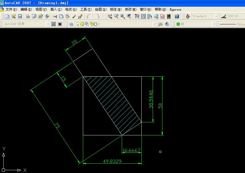Open the ByLayer linetype dropdown
The image size is (245, 173).
coord(232,24)
